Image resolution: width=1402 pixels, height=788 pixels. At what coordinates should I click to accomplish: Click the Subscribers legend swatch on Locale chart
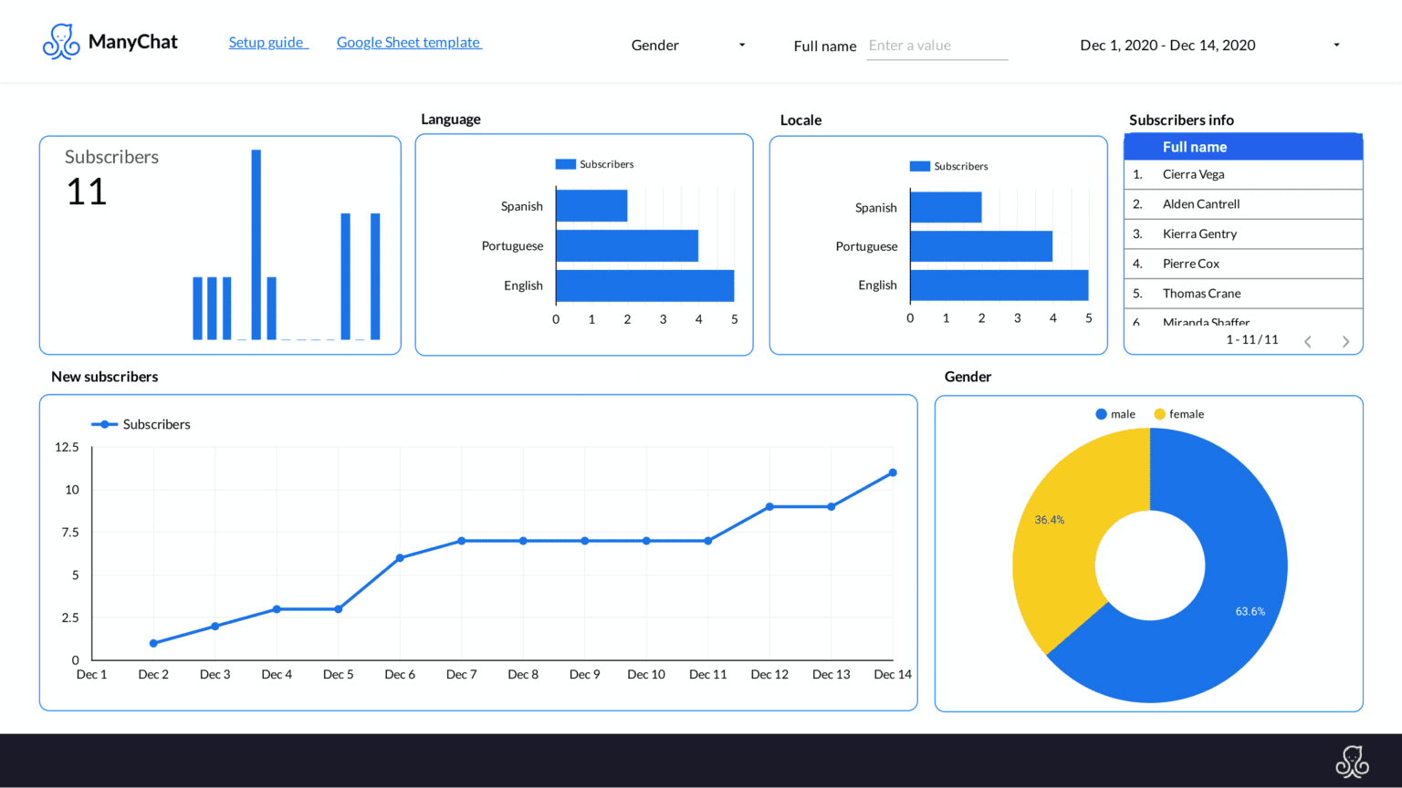pos(920,166)
